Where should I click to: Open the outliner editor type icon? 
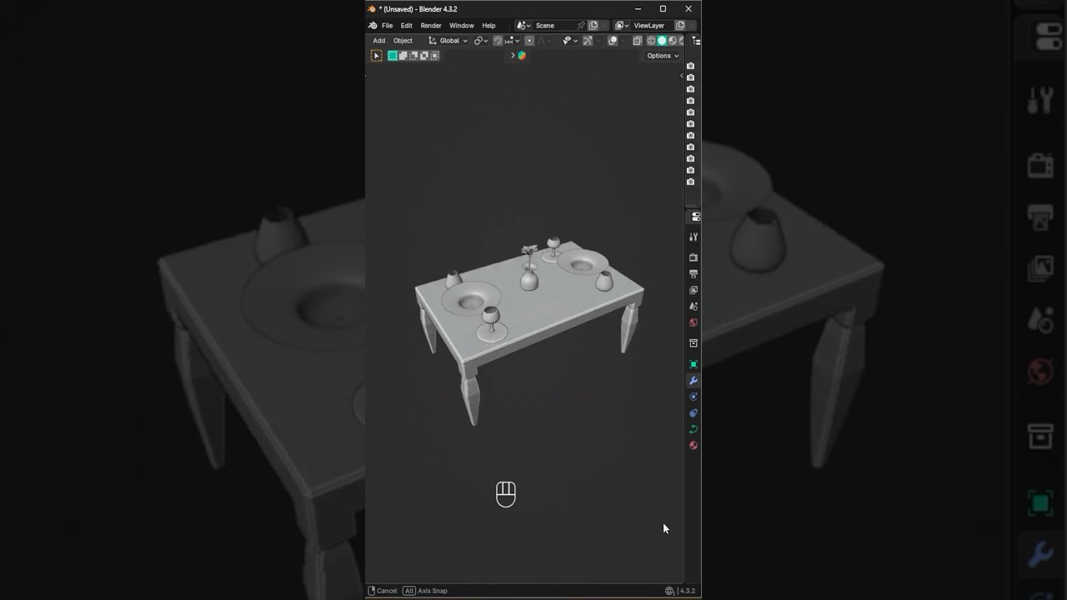696,41
